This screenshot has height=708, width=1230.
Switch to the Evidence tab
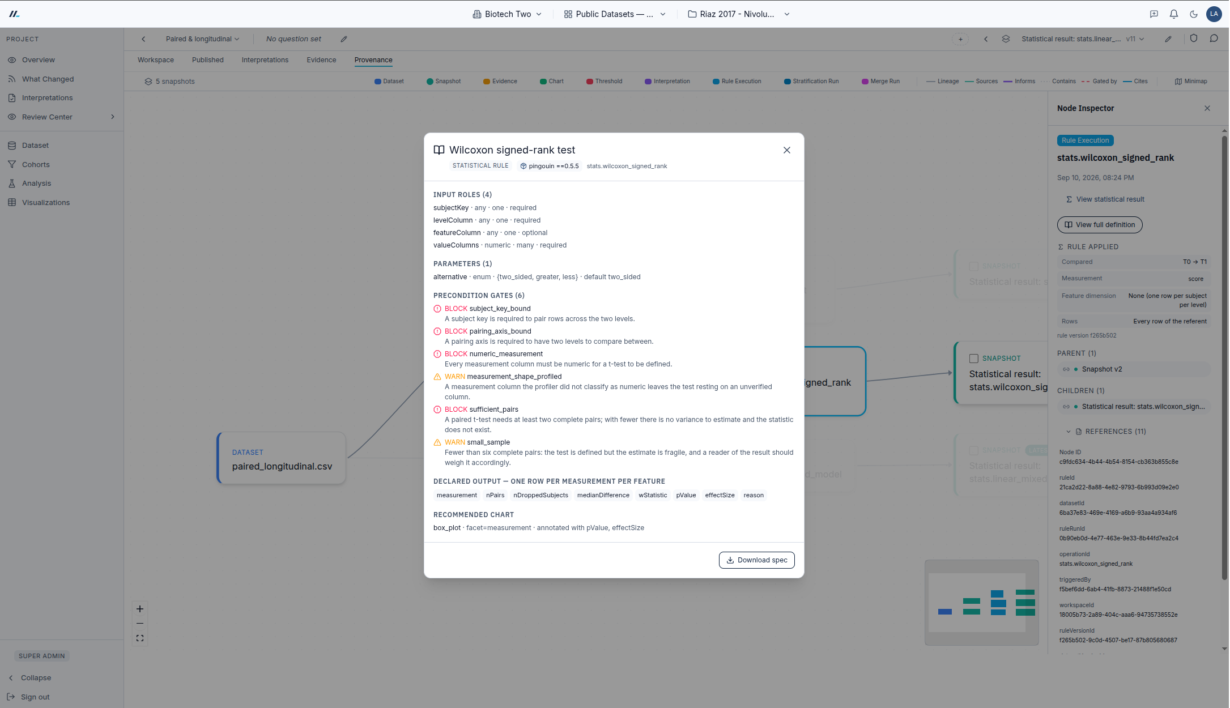pyautogui.click(x=321, y=60)
